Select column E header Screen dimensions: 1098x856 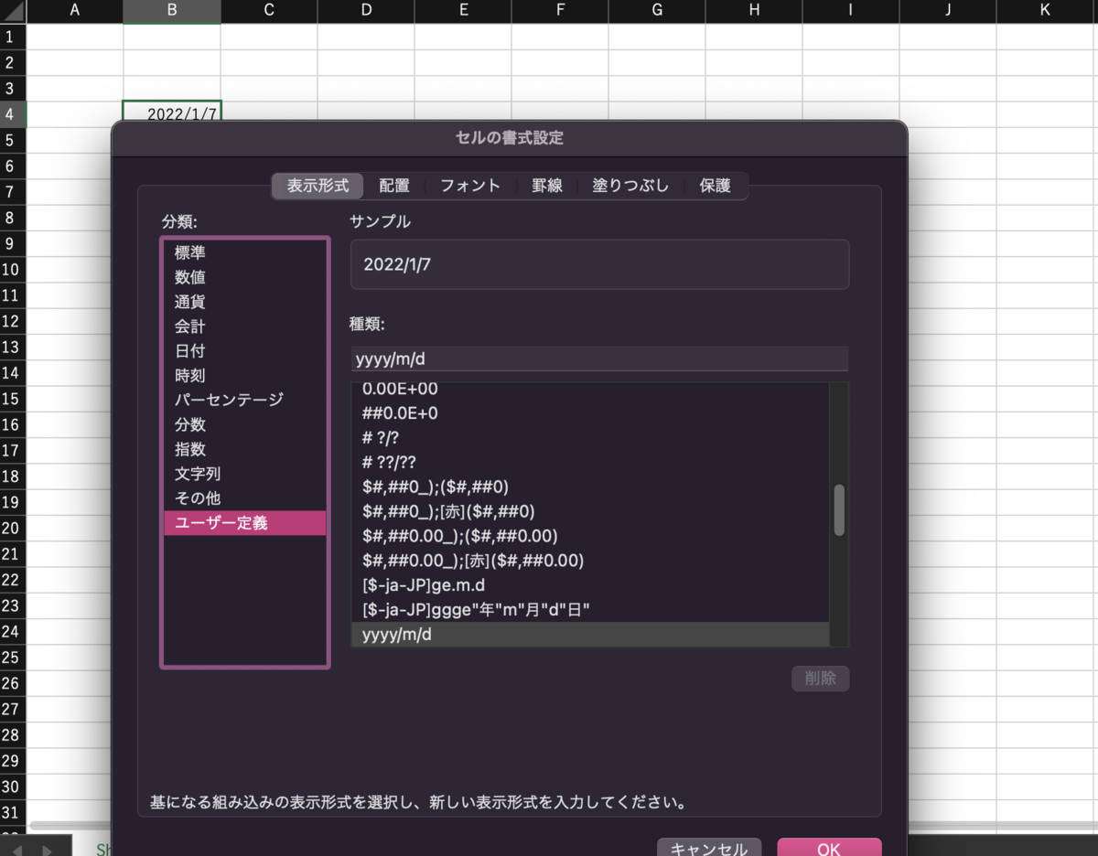click(463, 11)
